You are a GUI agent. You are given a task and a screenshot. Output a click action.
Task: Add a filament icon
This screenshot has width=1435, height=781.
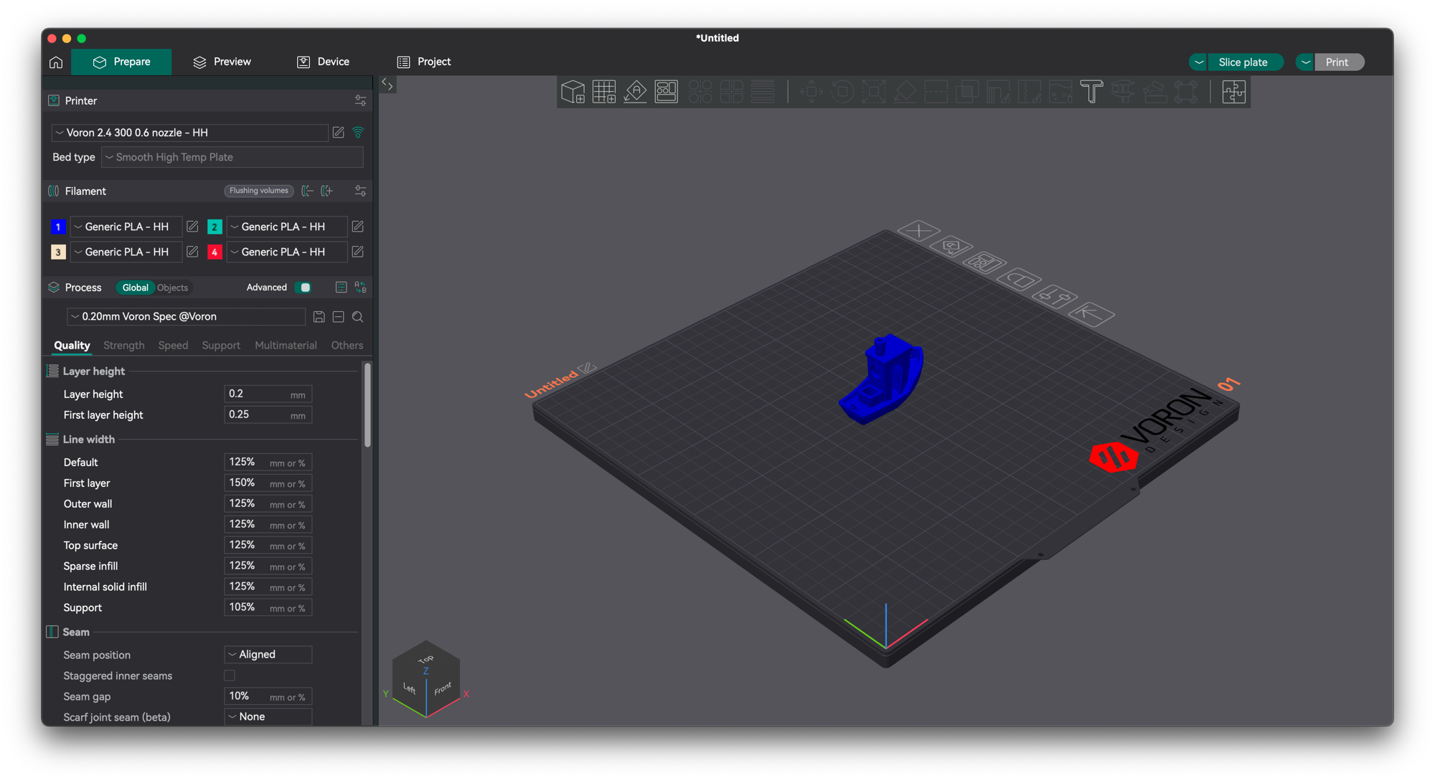[326, 191]
